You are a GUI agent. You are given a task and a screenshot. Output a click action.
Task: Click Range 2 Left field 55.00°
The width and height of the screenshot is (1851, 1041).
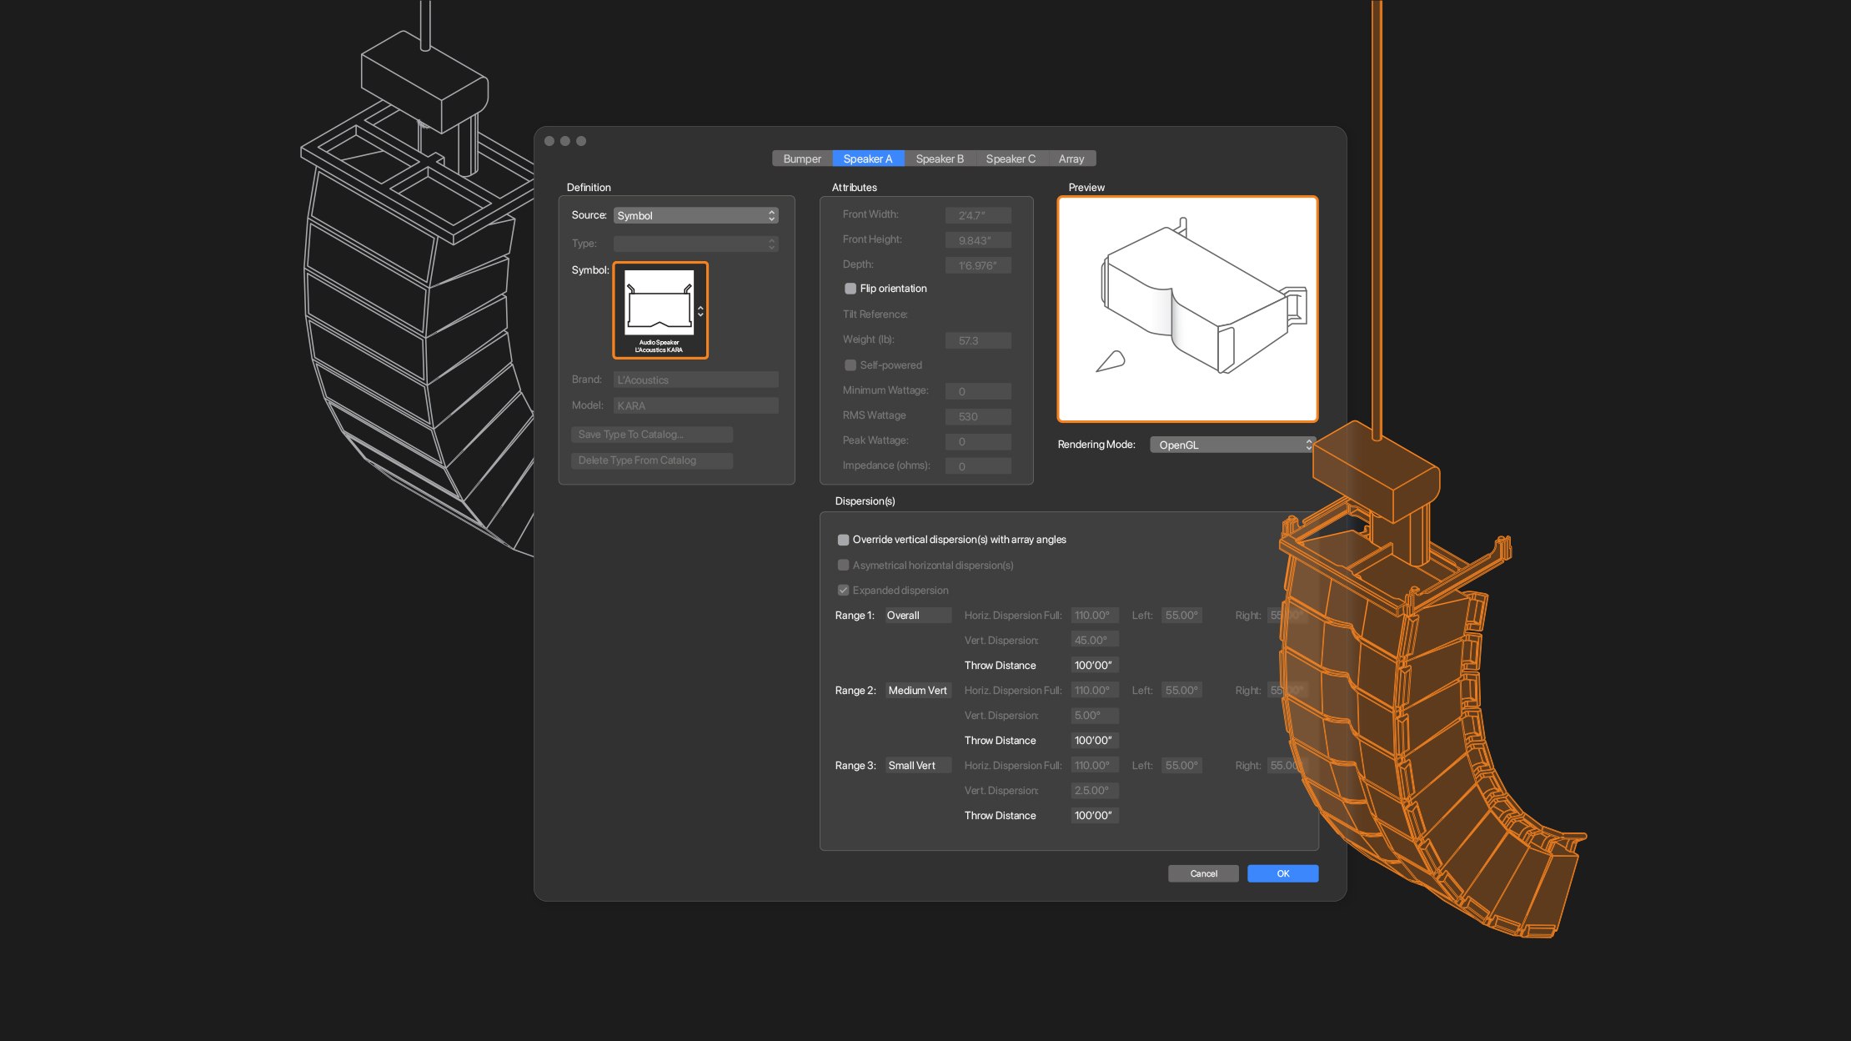[1181, 690]
